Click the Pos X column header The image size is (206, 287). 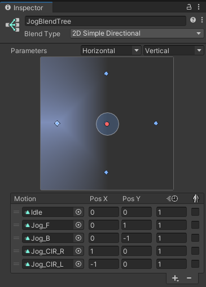coord(99,199)
